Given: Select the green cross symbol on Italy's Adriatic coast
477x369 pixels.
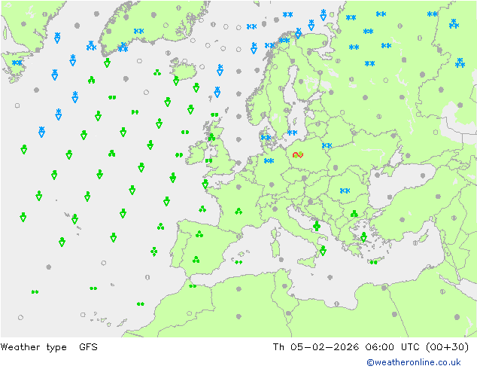Looking at the screenshot, I should (317, 226).
